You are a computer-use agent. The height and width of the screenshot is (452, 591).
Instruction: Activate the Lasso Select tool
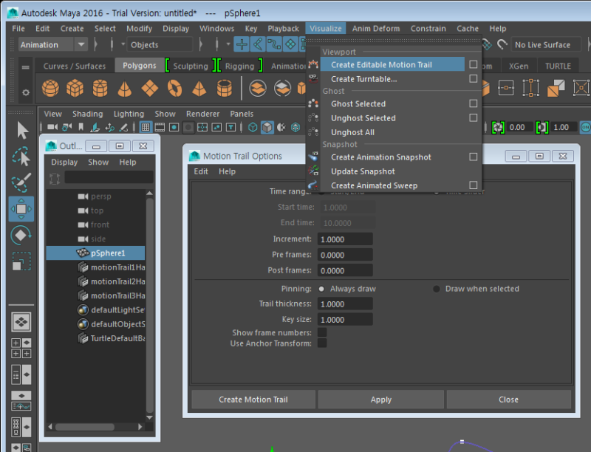click(21, 157)
